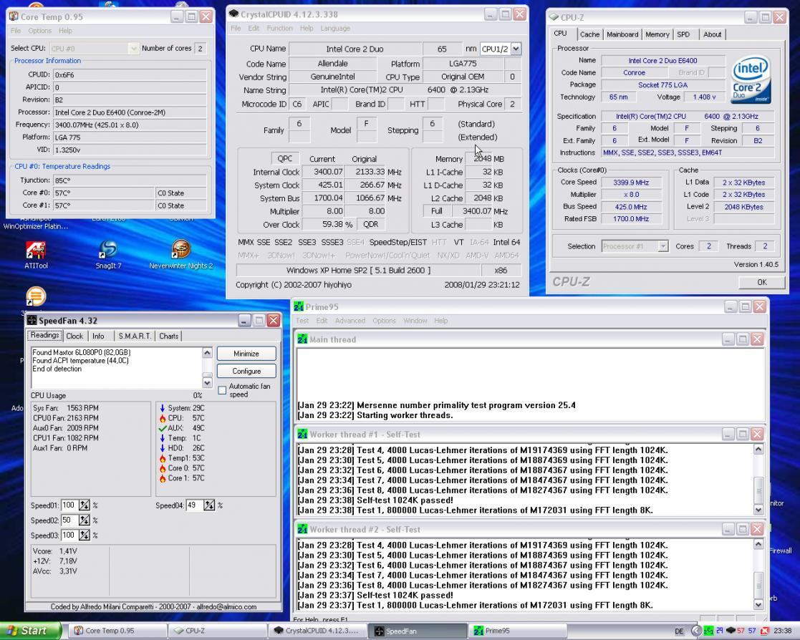
Task: Switch to the Clock tab in SpeedFan
Action: tap(74, 336)
